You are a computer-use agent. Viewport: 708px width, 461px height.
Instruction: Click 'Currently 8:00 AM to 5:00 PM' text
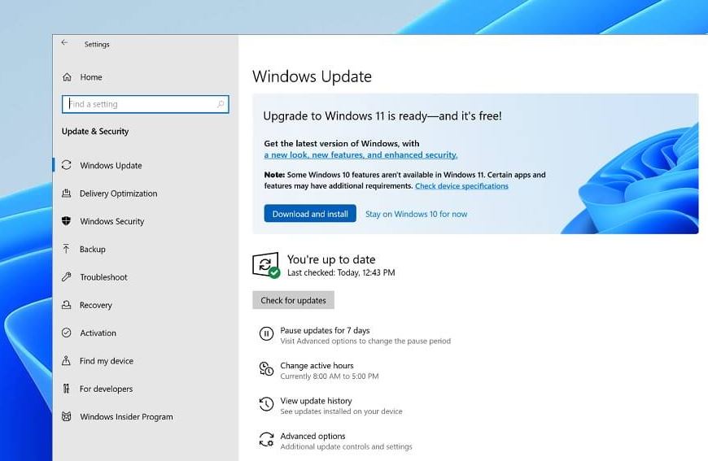pyautogui.click(x=330, y=376)
